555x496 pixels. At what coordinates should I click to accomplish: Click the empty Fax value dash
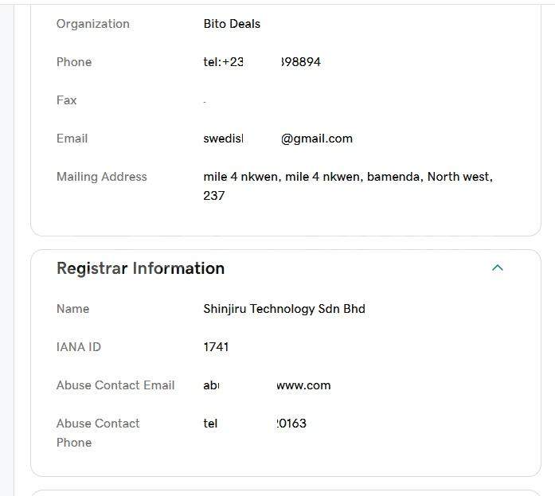point(205,101)
